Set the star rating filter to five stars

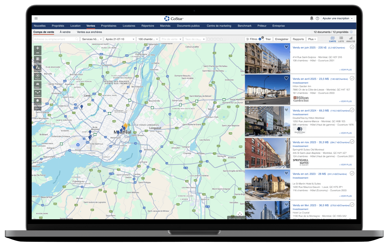click(x=221, y=39)
